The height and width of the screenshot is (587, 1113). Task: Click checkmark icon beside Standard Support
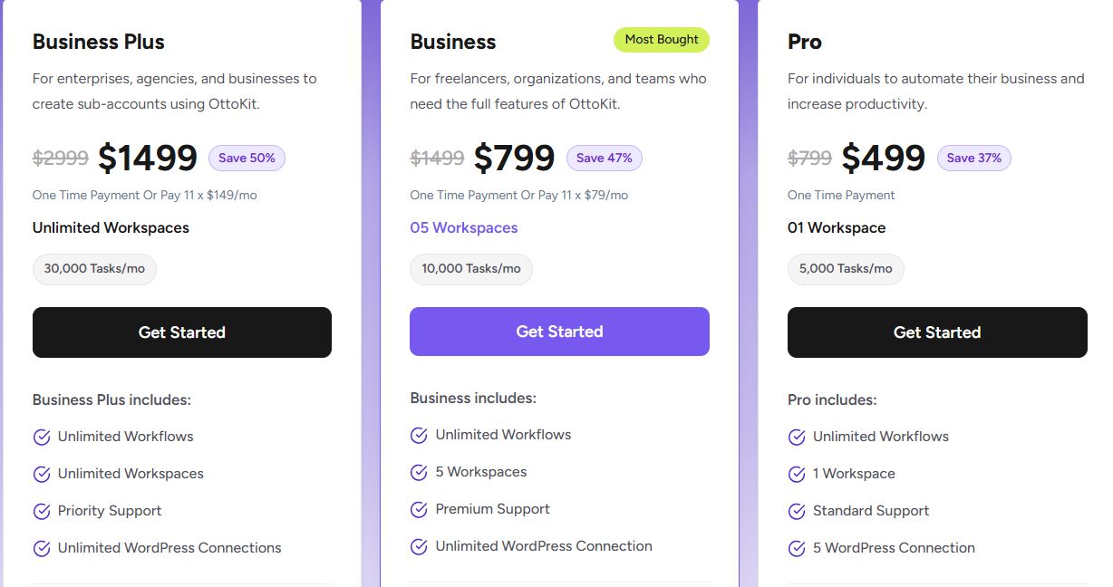[x=797, y=512]
